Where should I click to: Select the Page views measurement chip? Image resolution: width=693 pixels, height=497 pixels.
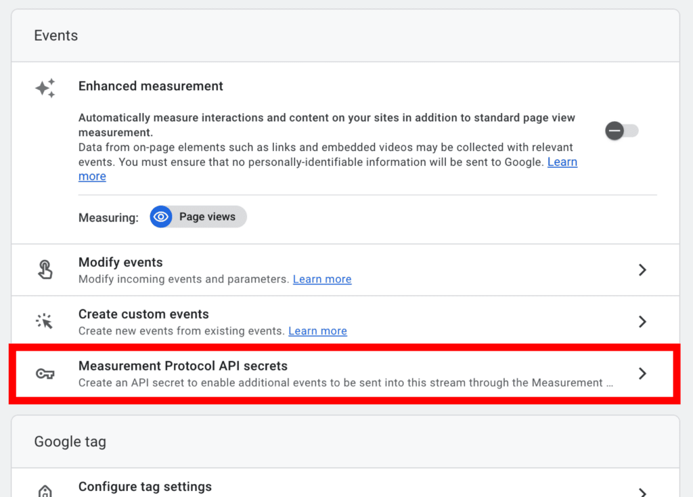click(x=198, y=217)
